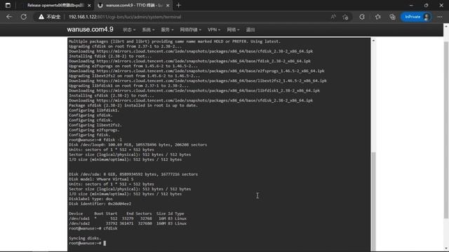Click the terminal prompt cursor at last line
Screen dimensions: 449x252
(x=105, y=243)
